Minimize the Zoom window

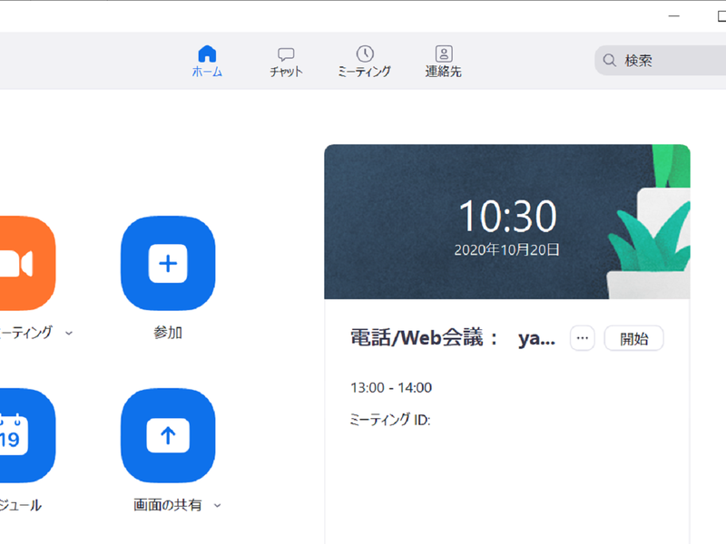674,15
